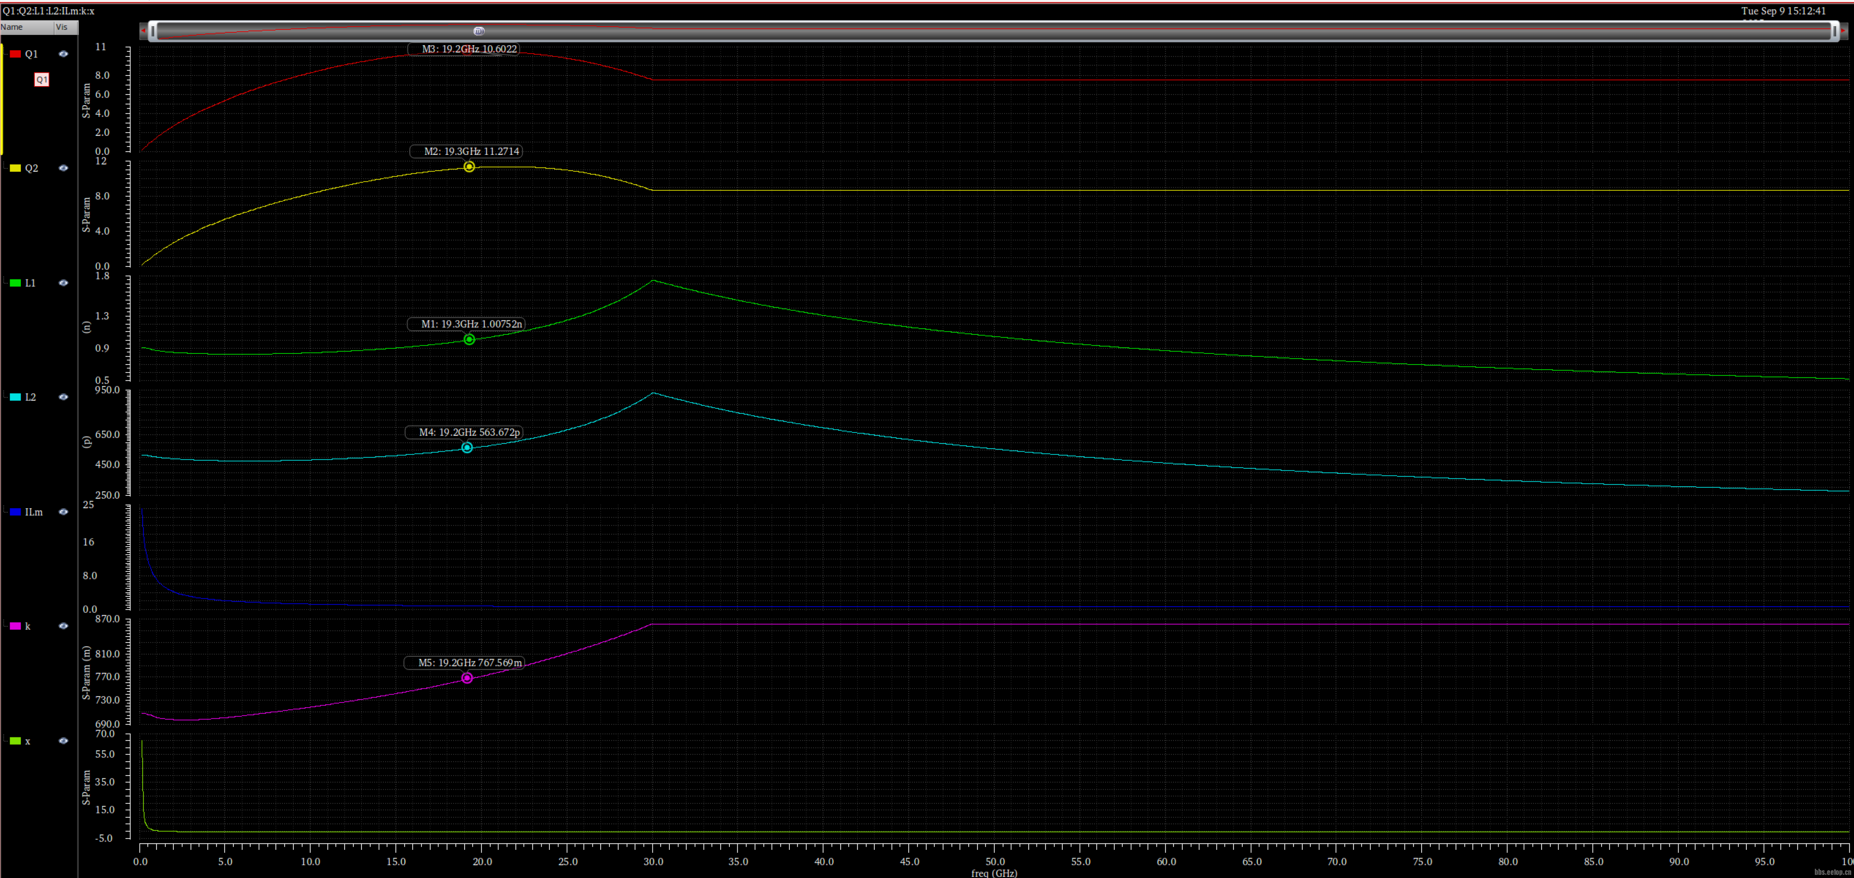The height and width of the screenshot is (878, 1854).
Task: Click the cyan L2 color swatch
Action: pyautogui.click(x=15, y=397)
